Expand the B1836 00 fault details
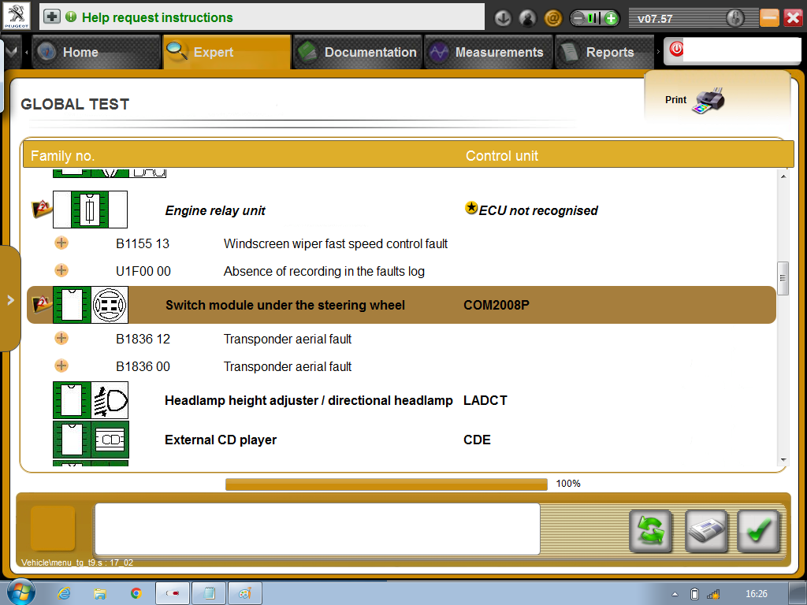Screen dimensions: 807x605 click(61, 366)
